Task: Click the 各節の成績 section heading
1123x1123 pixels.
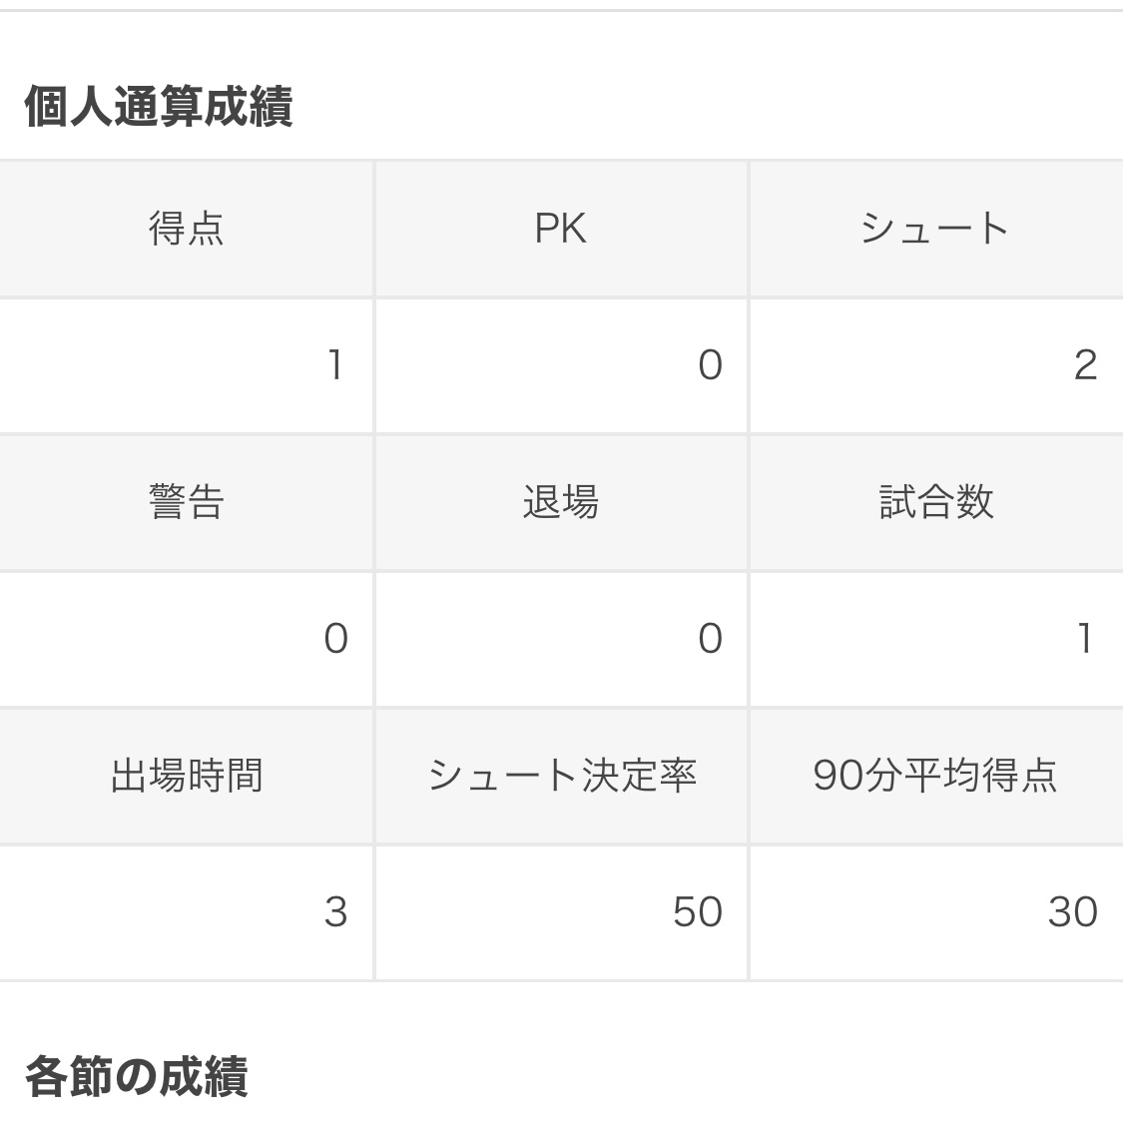Action: pos(136,1078)
